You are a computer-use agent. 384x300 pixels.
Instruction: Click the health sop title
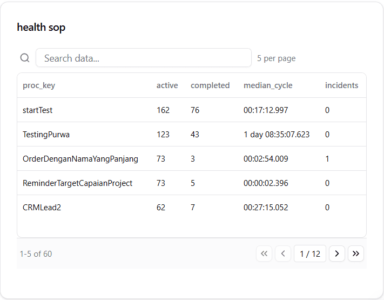[x=41, y=27]
